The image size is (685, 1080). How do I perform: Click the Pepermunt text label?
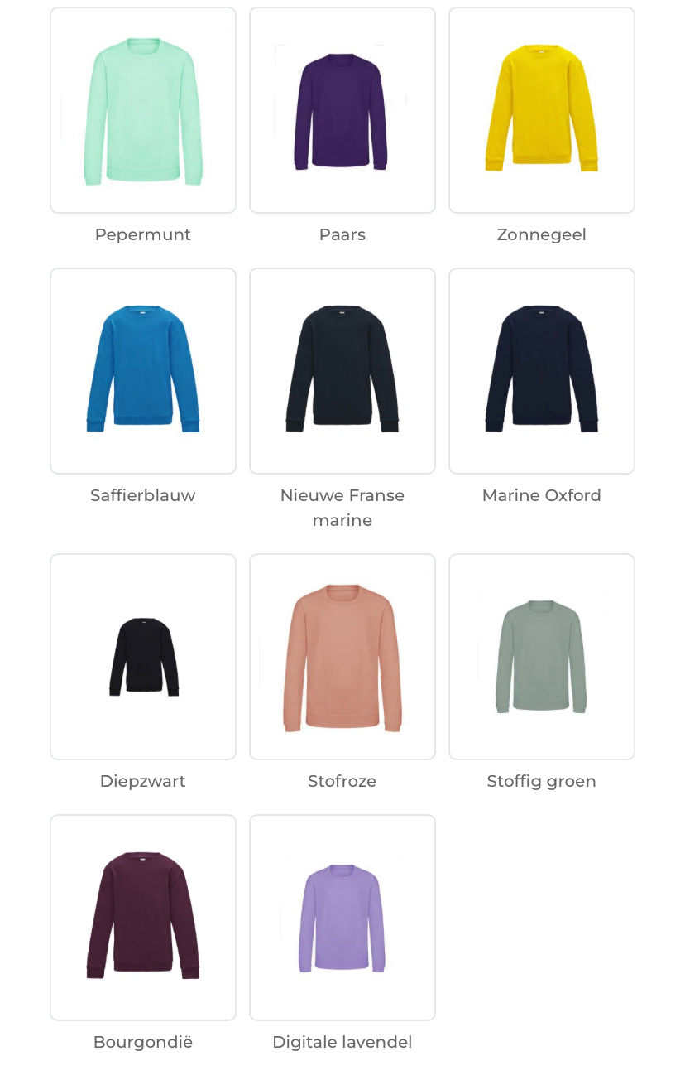[143, 235]
